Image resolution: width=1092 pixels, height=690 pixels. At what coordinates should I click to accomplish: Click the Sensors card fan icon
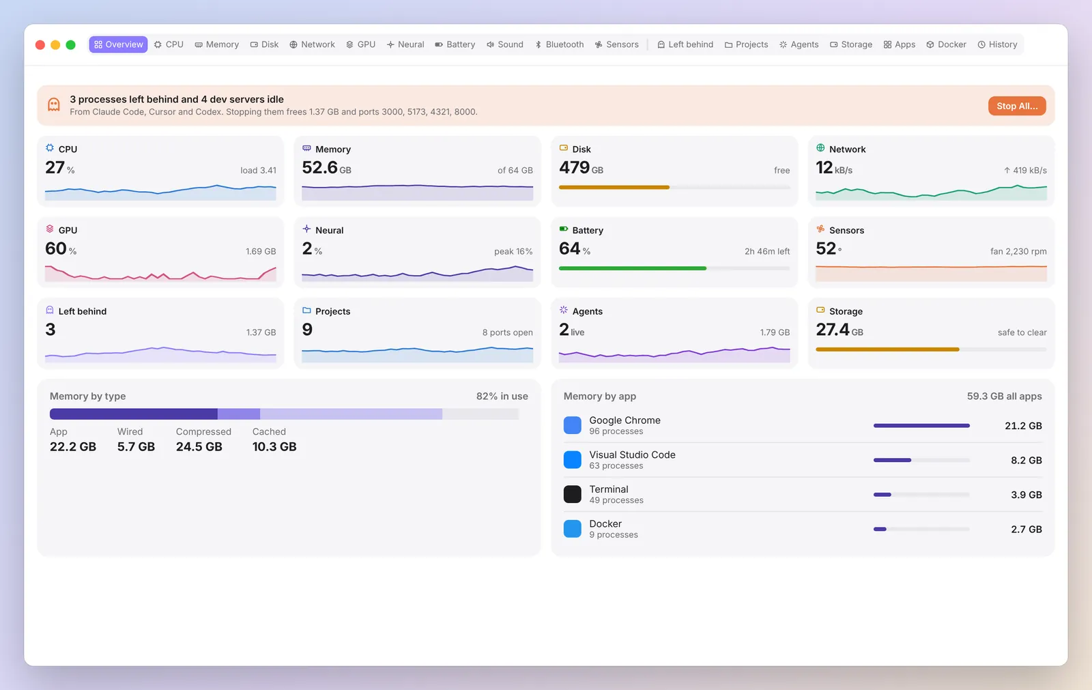coord(820,229)
